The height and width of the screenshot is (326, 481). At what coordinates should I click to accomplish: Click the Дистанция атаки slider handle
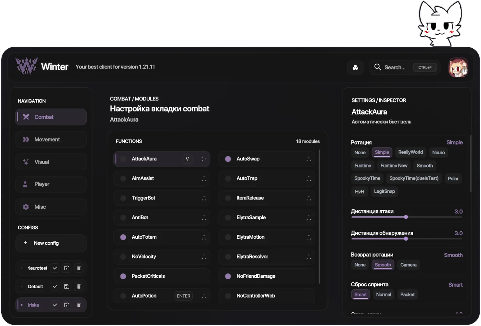pos(406,217)
